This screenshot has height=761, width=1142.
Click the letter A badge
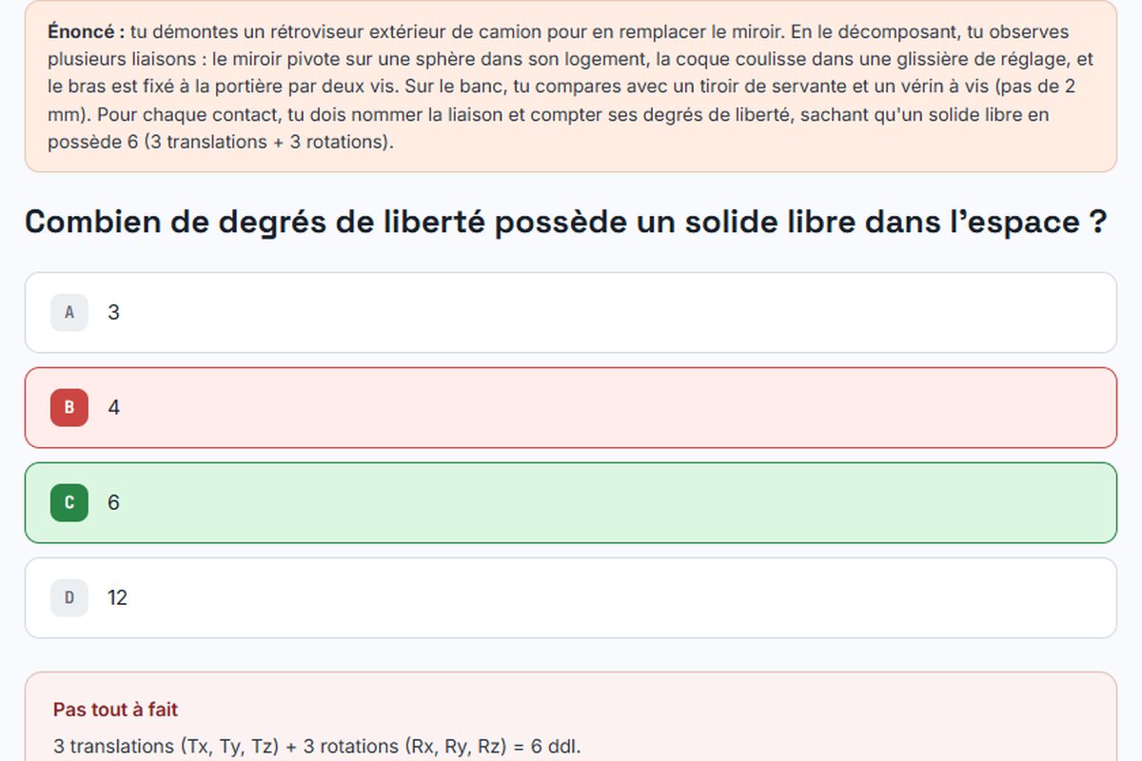point(69,313)
